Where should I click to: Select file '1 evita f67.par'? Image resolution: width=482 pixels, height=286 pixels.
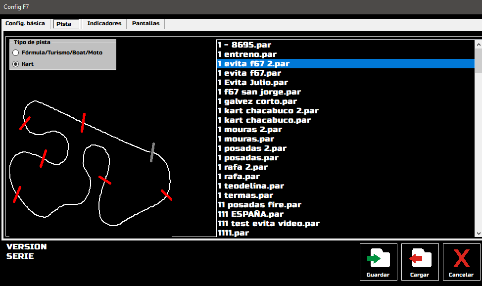click(346, 73)
